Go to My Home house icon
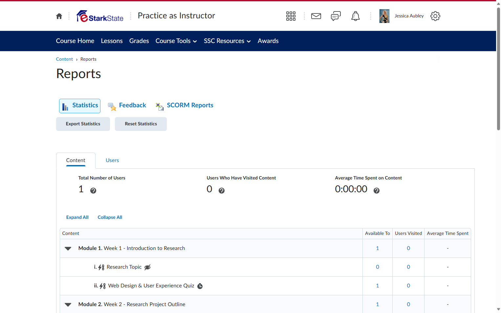This screenshot has width=501, height=313. click(59, 16)
